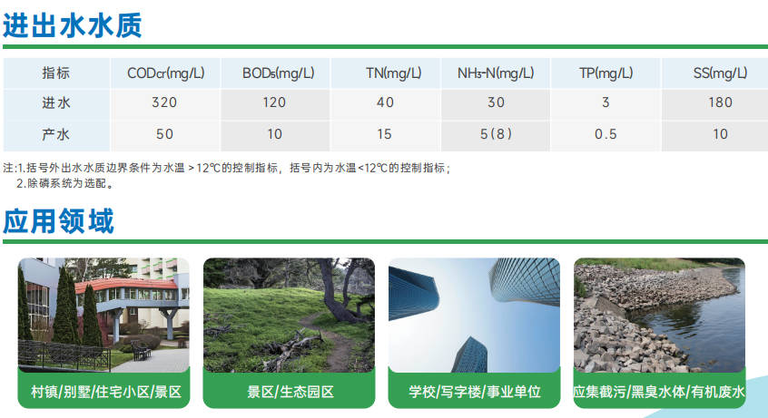Click the 进水 CODcr value 320
Screen dimensions: 768x418
pyautogui.click(x=164, y=102)
